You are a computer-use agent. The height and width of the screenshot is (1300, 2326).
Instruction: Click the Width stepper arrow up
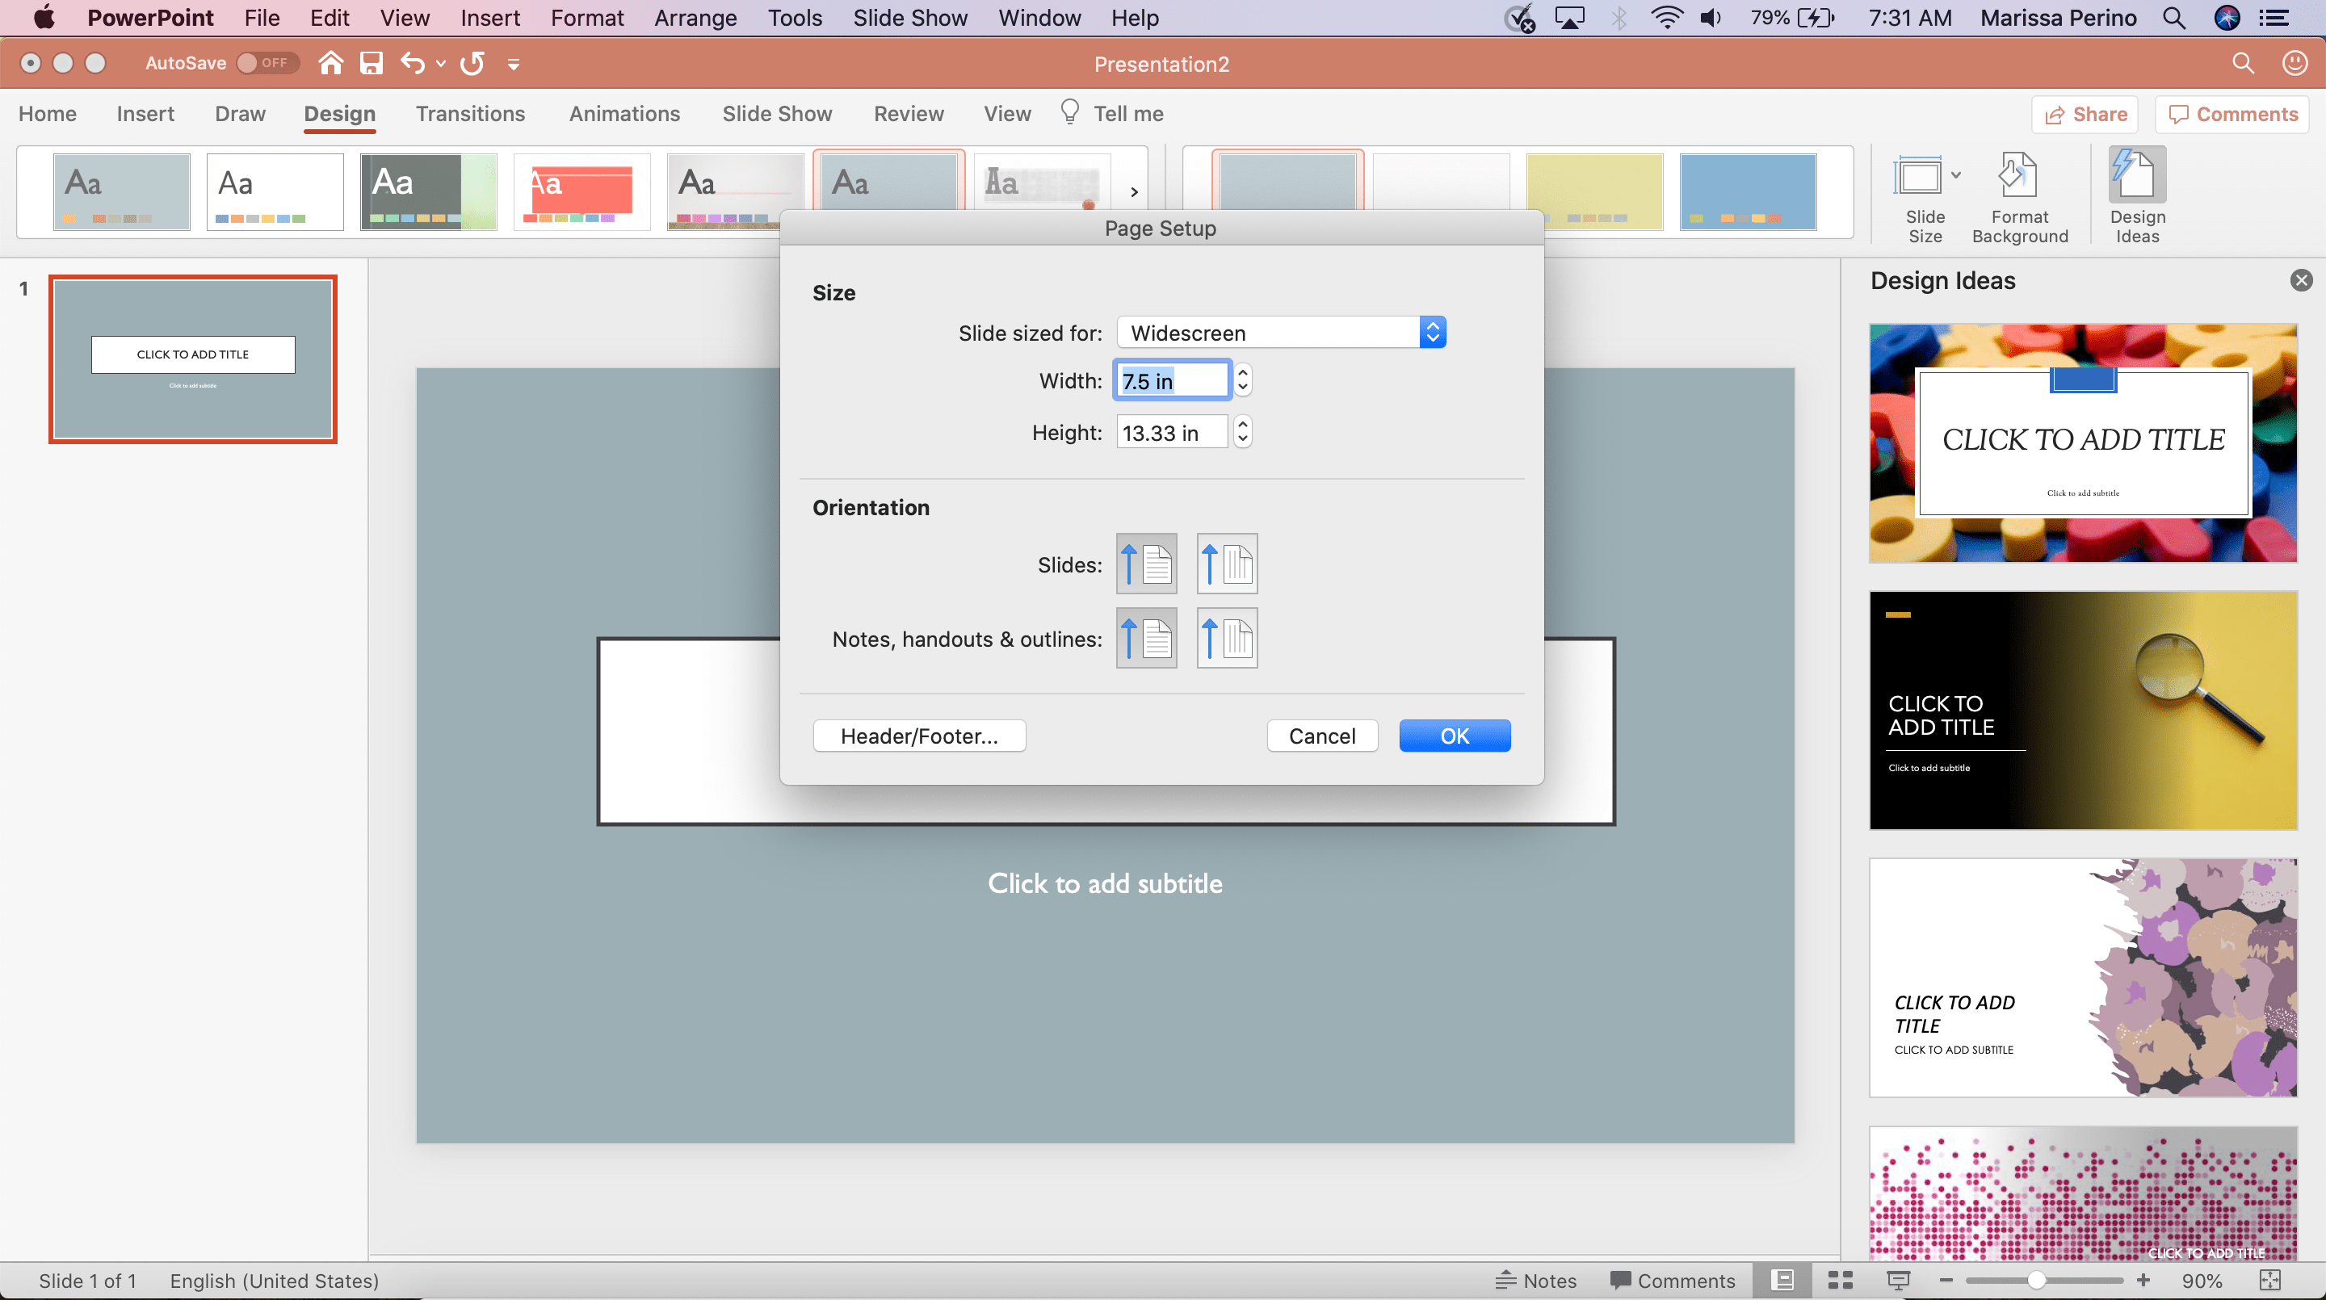click(1243, 374)
